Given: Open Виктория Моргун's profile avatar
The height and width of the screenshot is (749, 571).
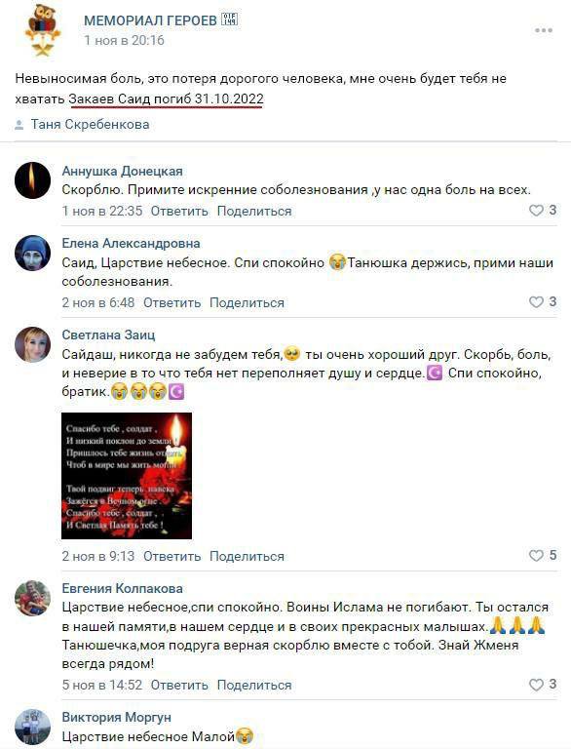Looking at the screenshot, I should [32, 727].
